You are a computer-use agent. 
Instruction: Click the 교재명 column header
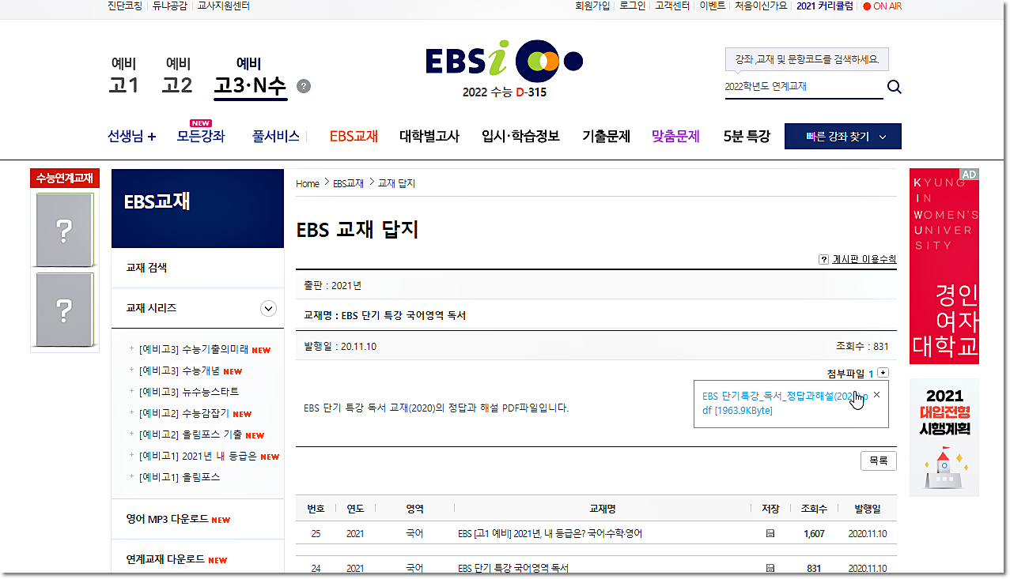[x=603, y=509]
